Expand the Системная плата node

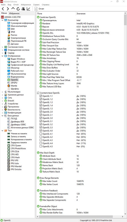[2, 47]
